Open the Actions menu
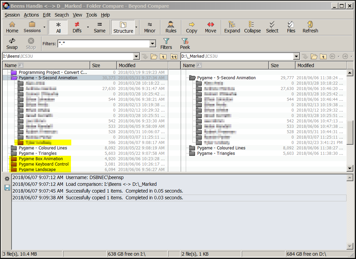The width and height of the screenshot is (356, 259). click(31, 15)
